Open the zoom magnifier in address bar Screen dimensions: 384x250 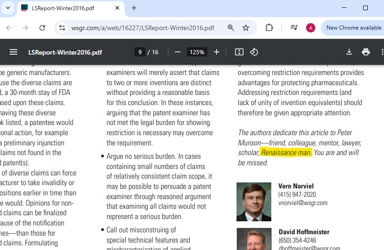coord(230,28)
